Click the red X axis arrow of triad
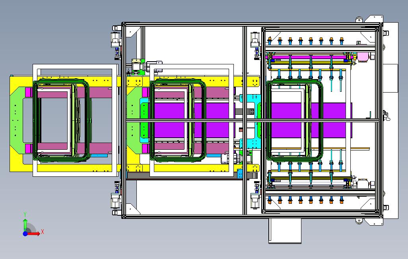408x259 pixels. tap(34, 234)
